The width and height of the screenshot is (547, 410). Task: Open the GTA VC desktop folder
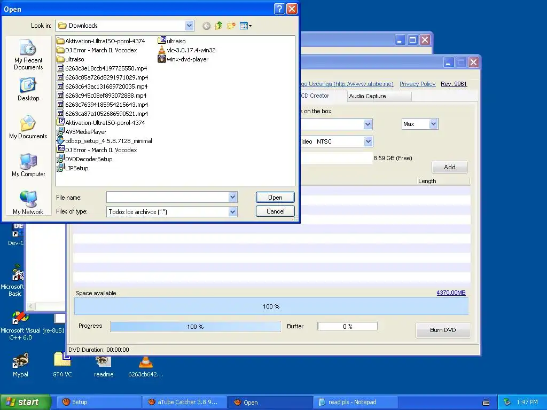[x=62, y=365]
